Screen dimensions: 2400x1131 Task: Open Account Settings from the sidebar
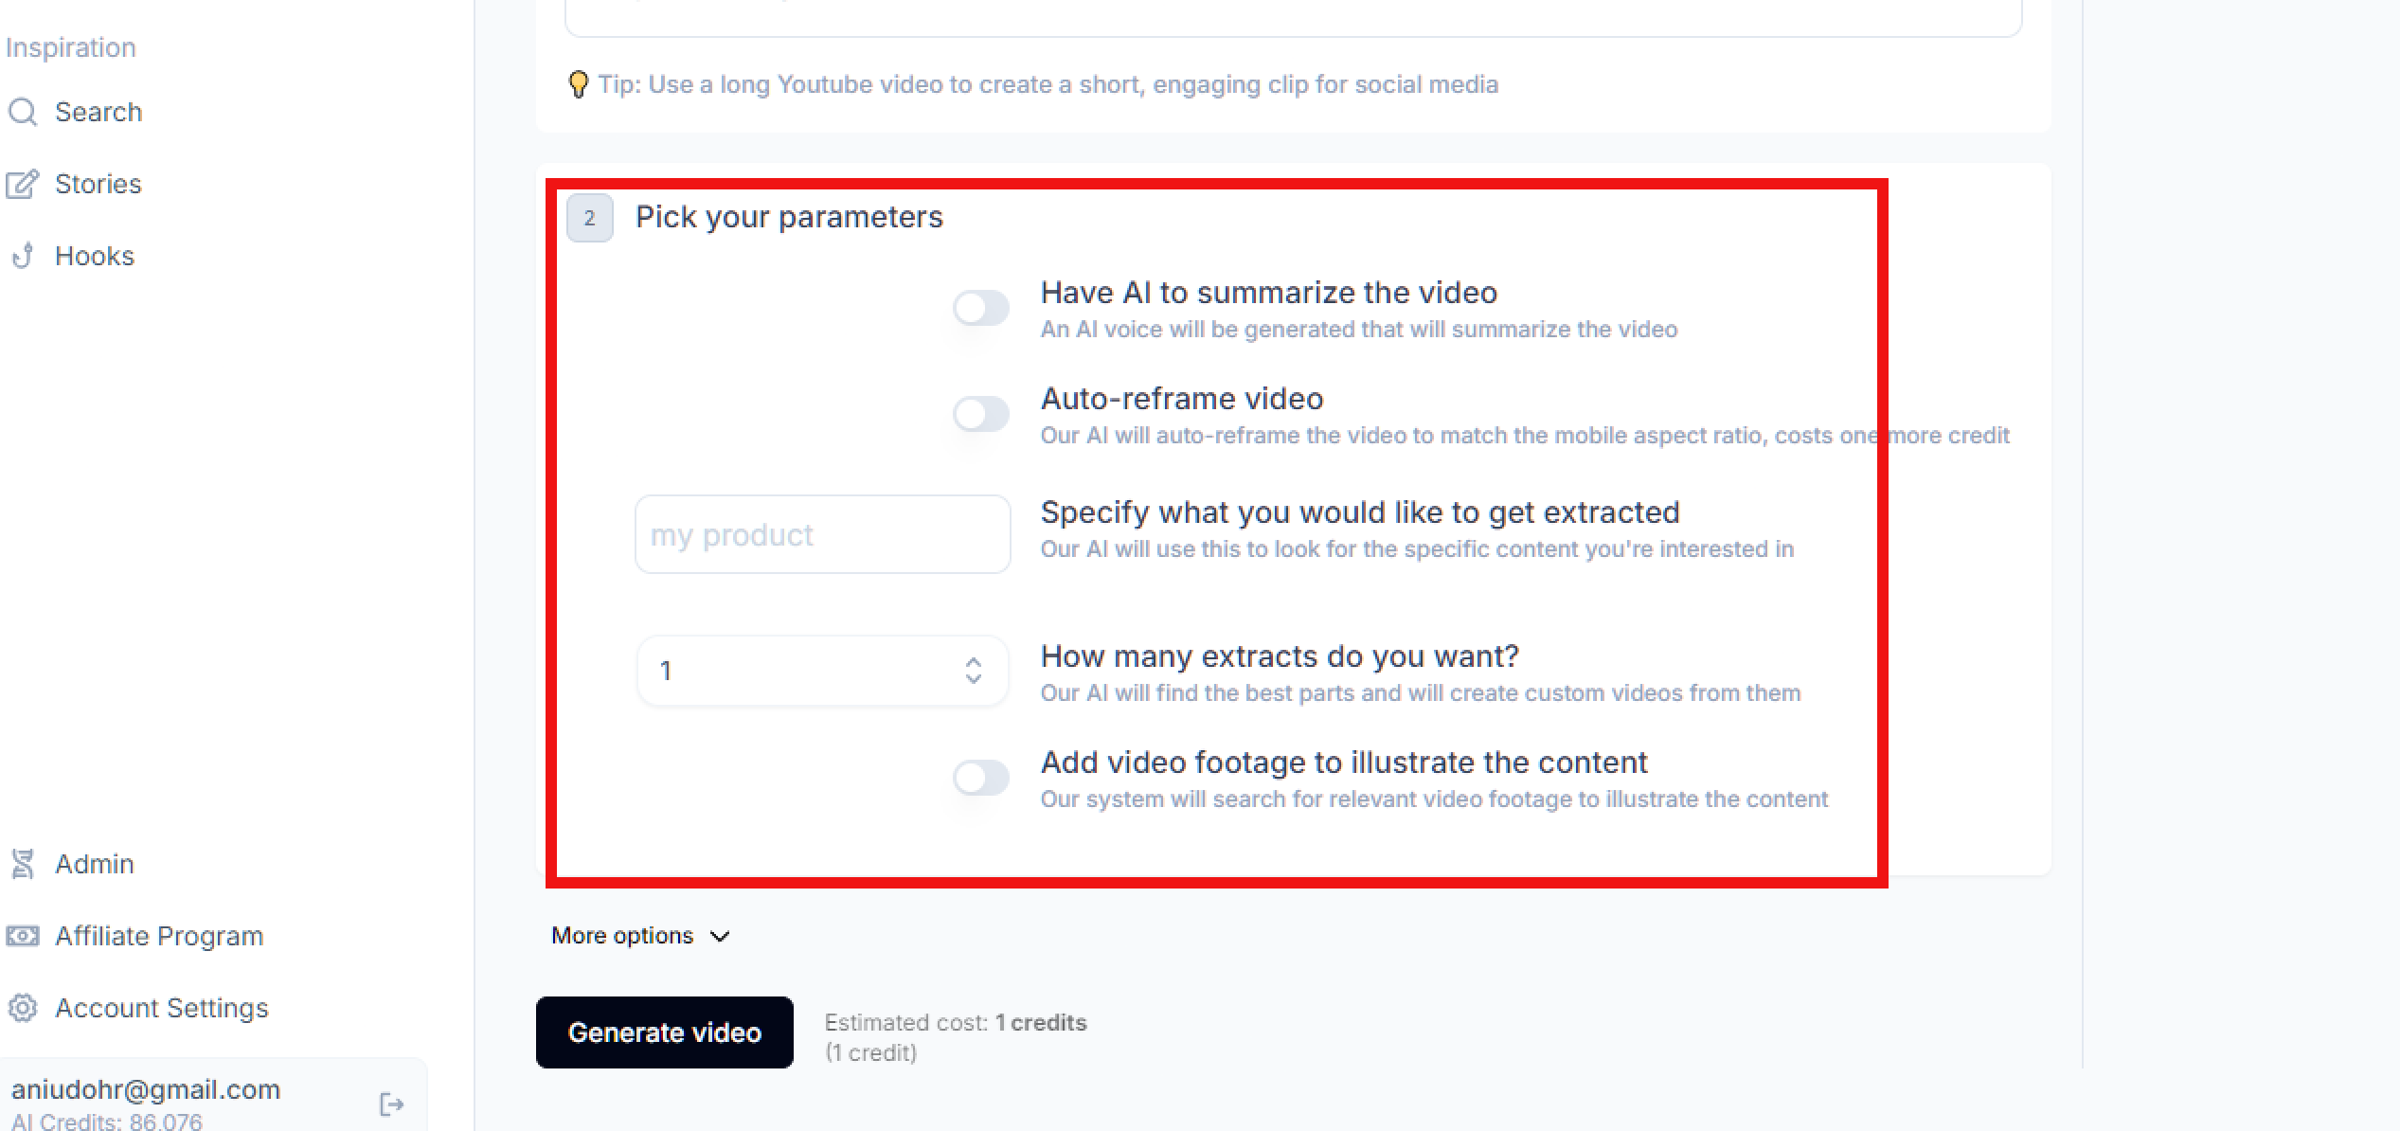[161, 1008]
